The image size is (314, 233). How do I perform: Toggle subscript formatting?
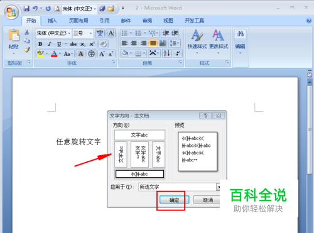pyautogui.click(x=83, y=44)
